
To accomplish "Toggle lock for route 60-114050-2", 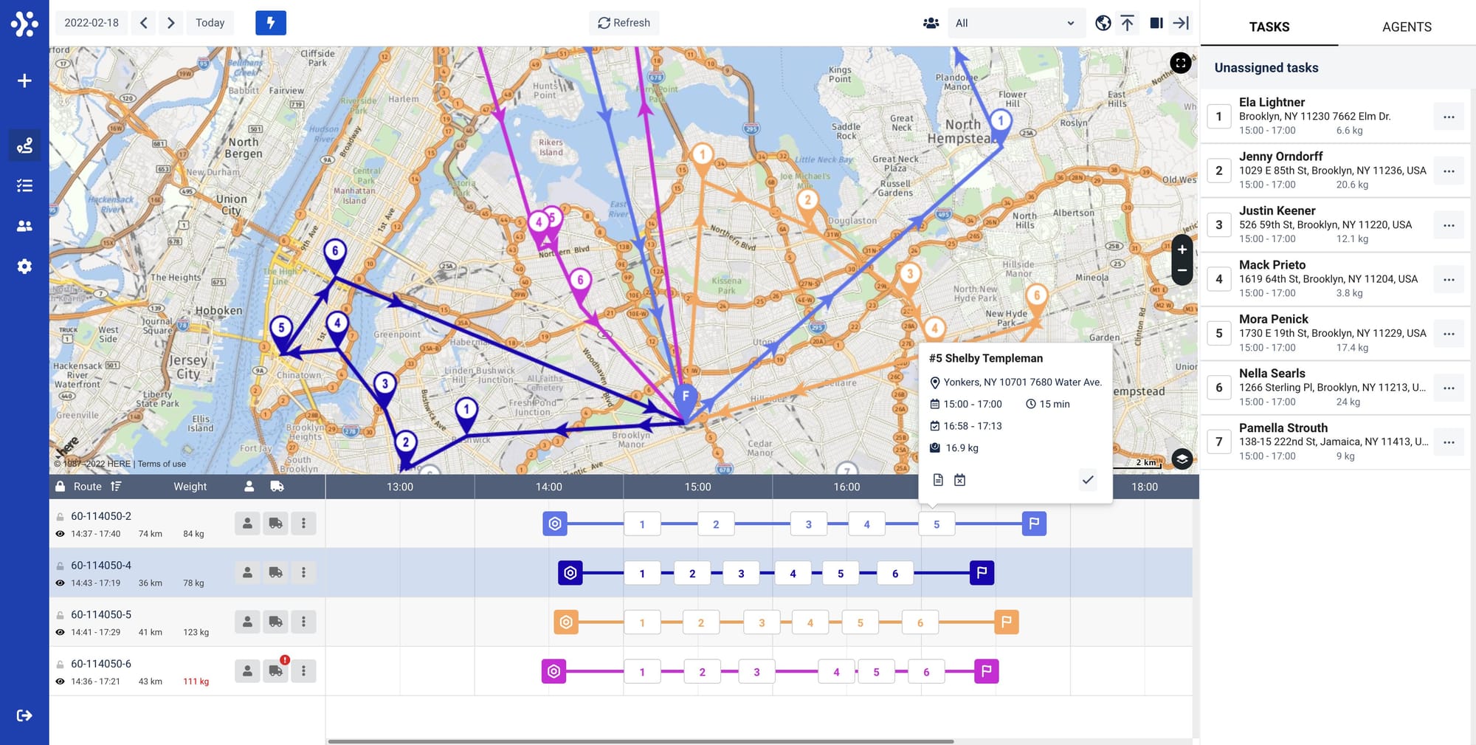I will (x=61, y=517).
